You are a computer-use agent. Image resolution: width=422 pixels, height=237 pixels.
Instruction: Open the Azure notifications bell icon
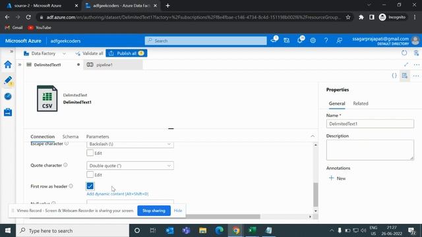pyautogui.click(x=300, y=41)
